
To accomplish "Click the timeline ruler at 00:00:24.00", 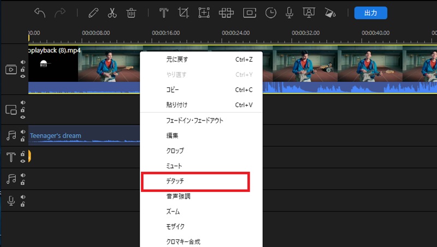I will click(236, 33).
